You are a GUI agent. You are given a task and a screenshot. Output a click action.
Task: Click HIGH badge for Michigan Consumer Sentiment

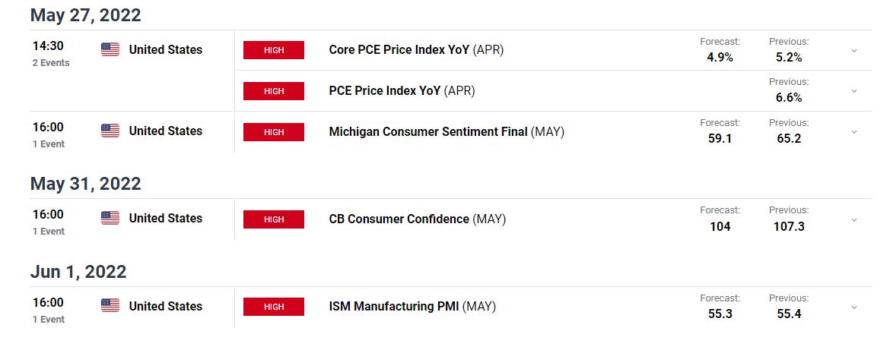tap(274, 132)
